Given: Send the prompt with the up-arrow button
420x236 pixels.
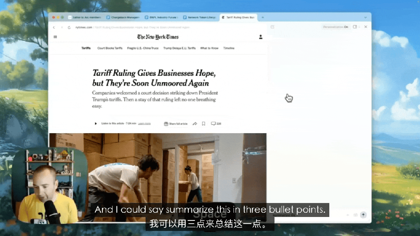Looking at the screenshot, I should click(363, 215).
